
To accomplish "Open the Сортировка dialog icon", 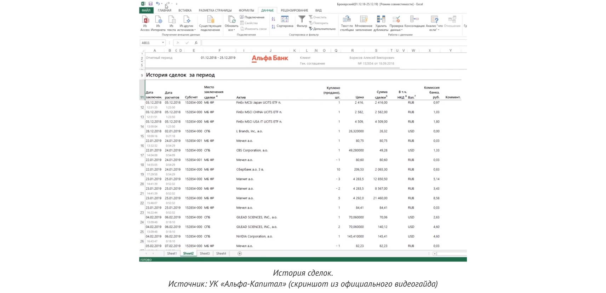I will (285, 19).
